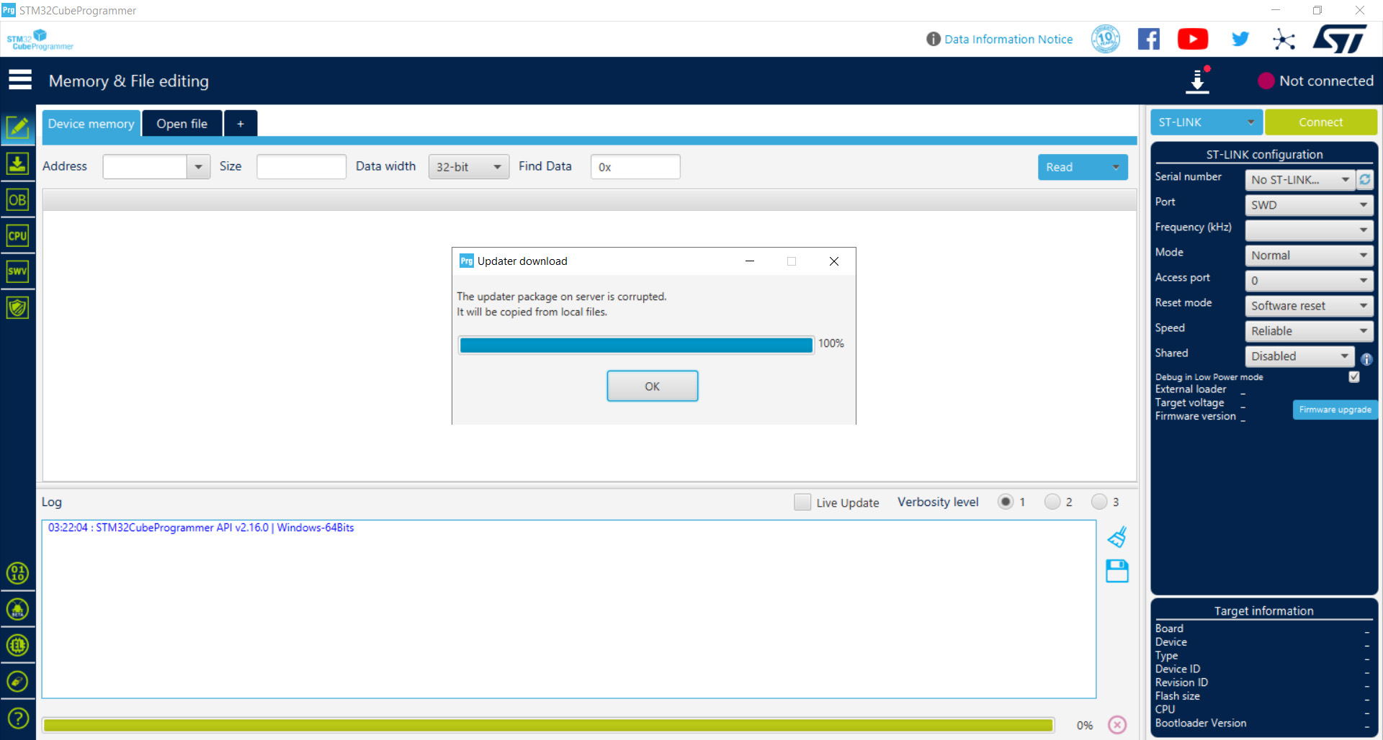Viewport: 1383px width, 740px height.
Task: Open the SWV viewer panel
Action: [18, 271]
